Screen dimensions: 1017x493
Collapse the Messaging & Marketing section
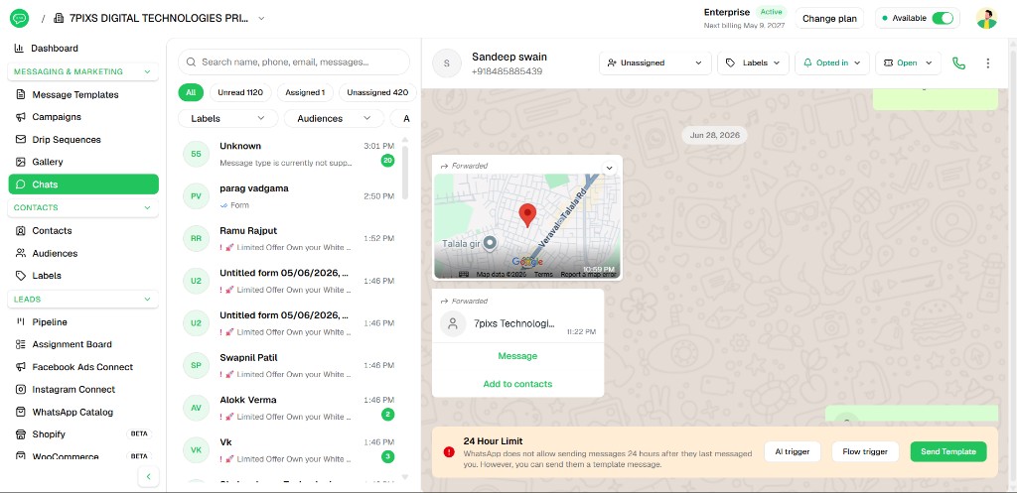point(83,71)
